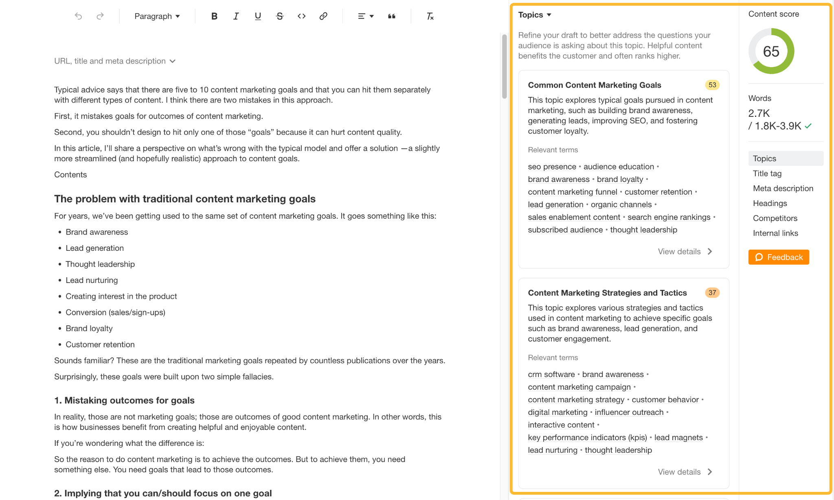834x500 pixels.
Task: Click the undo icon
Action: tap(78, 16)
